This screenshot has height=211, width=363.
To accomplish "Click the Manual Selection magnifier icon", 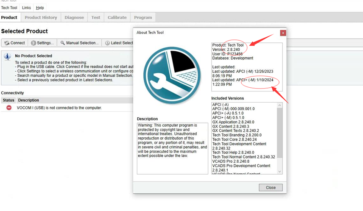I will [x=62, y=43].
